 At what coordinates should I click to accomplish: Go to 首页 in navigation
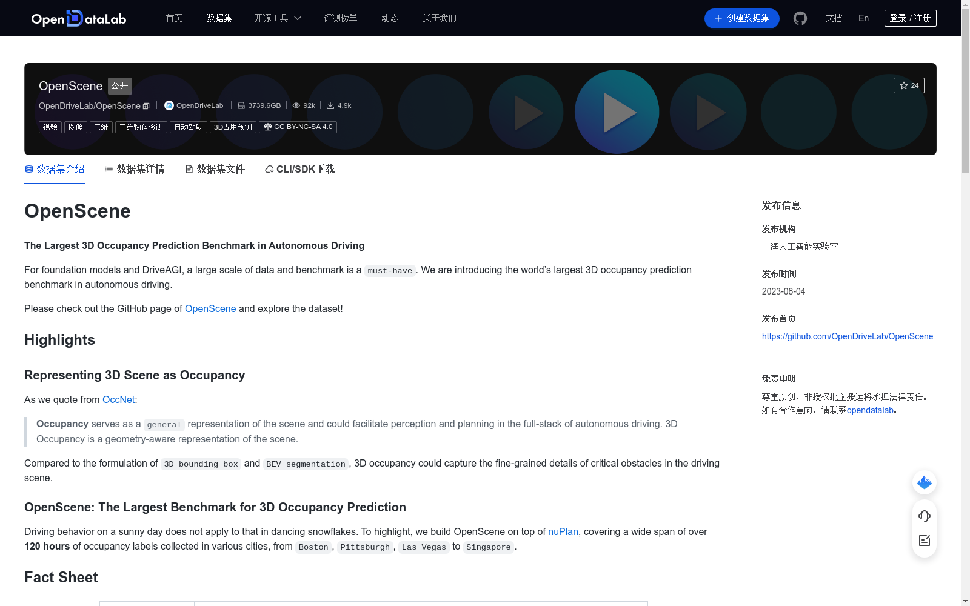pos(174,18)
